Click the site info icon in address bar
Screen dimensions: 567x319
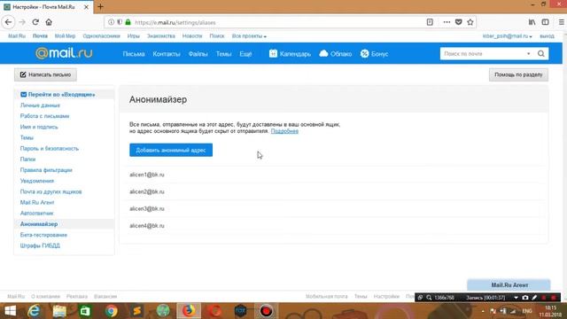pos(111,22)
